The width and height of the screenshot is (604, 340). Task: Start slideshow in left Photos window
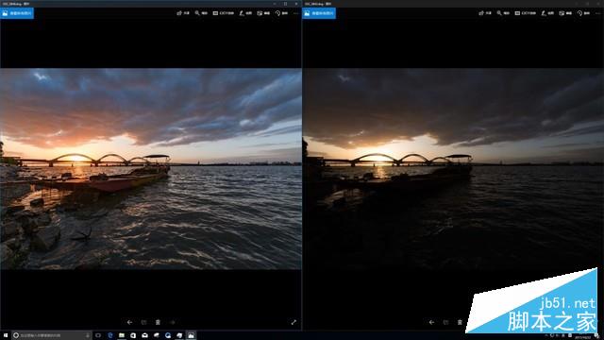224,13
